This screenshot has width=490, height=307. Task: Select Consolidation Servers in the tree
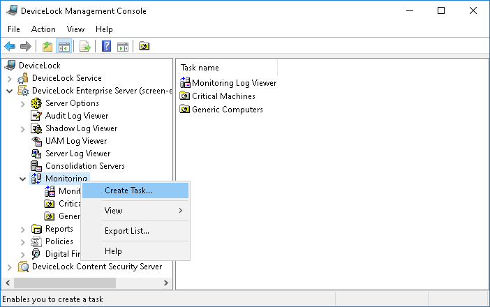[84, 166]
